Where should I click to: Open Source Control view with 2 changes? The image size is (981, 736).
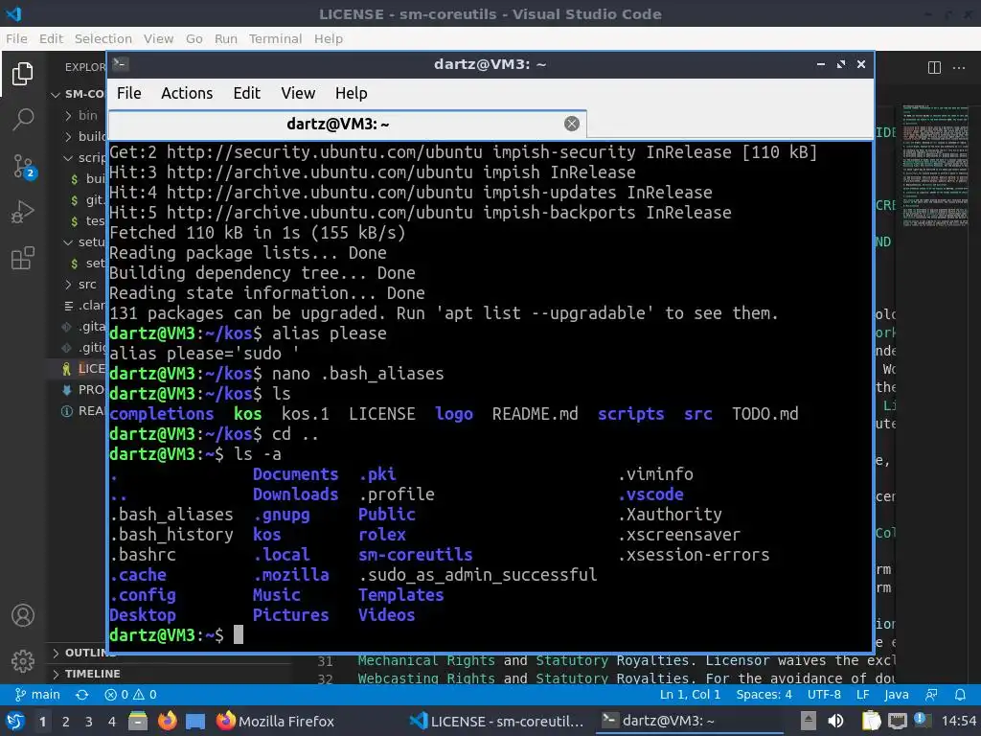pos(24,166)
